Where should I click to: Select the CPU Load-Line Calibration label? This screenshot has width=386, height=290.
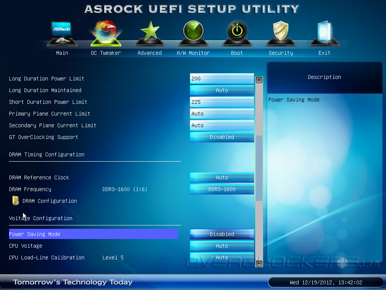46,258
